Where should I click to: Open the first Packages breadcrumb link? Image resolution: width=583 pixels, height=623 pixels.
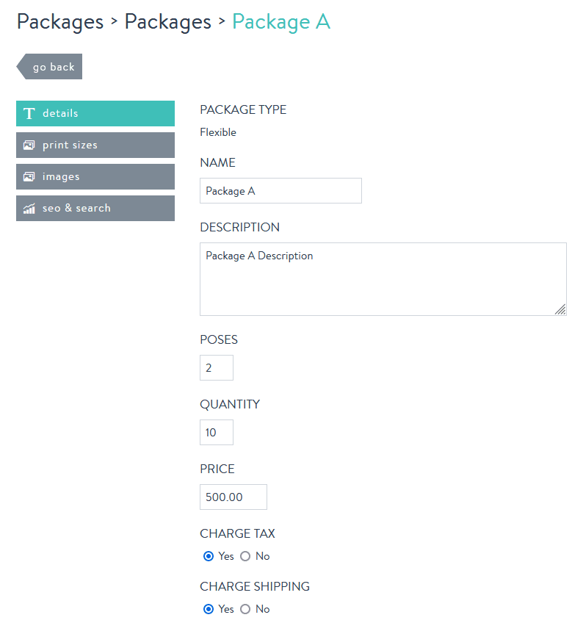point(59,22)
